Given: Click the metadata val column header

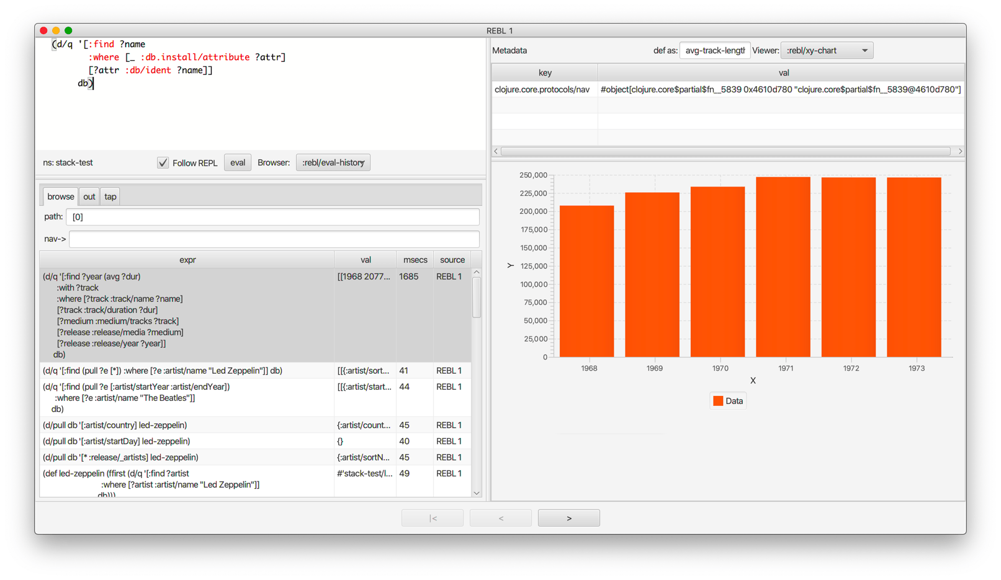Looking at the screenshot, I should (x=783, y=73).
